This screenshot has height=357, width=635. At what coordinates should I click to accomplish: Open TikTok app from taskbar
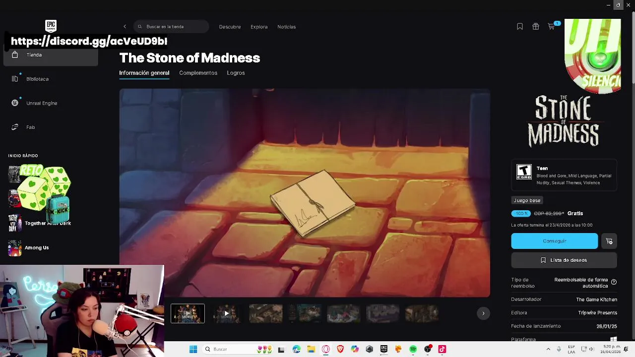(x=442, y=349)
